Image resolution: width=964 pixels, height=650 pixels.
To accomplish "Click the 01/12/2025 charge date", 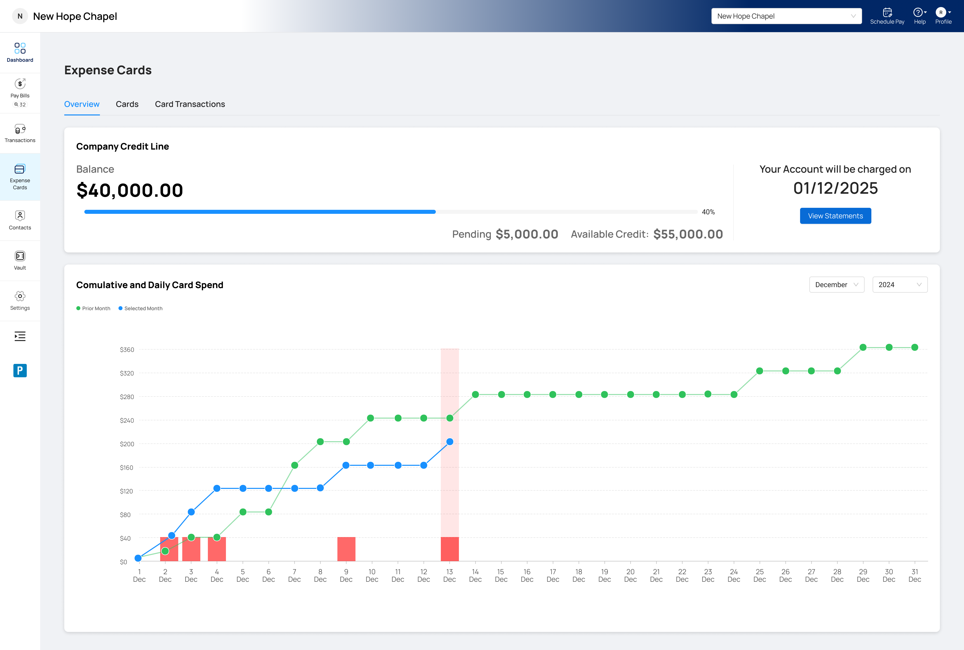I will point(835,188).
